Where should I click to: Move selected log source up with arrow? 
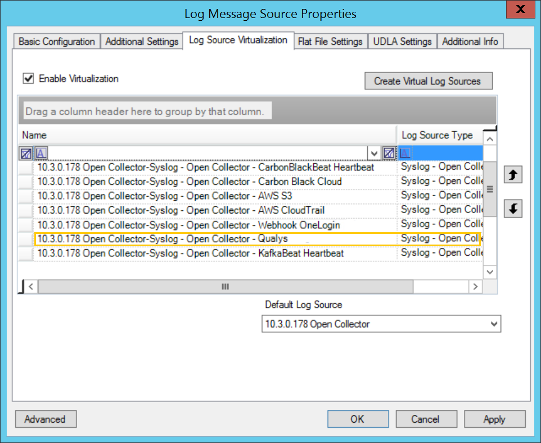[513, 175]
